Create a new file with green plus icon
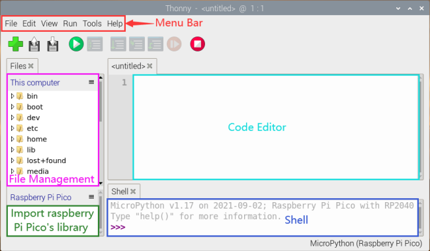The image size is (430, 251). tap(16, 44)
